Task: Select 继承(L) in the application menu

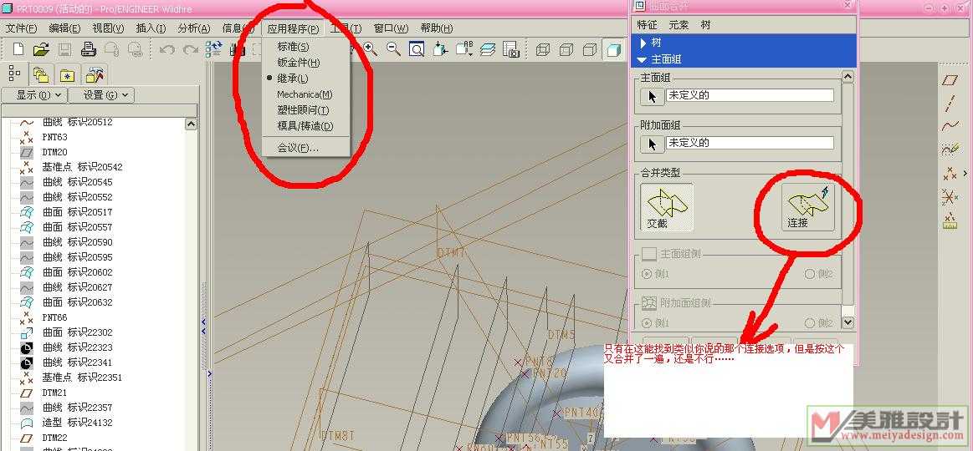Action: [x=292, y=79]
